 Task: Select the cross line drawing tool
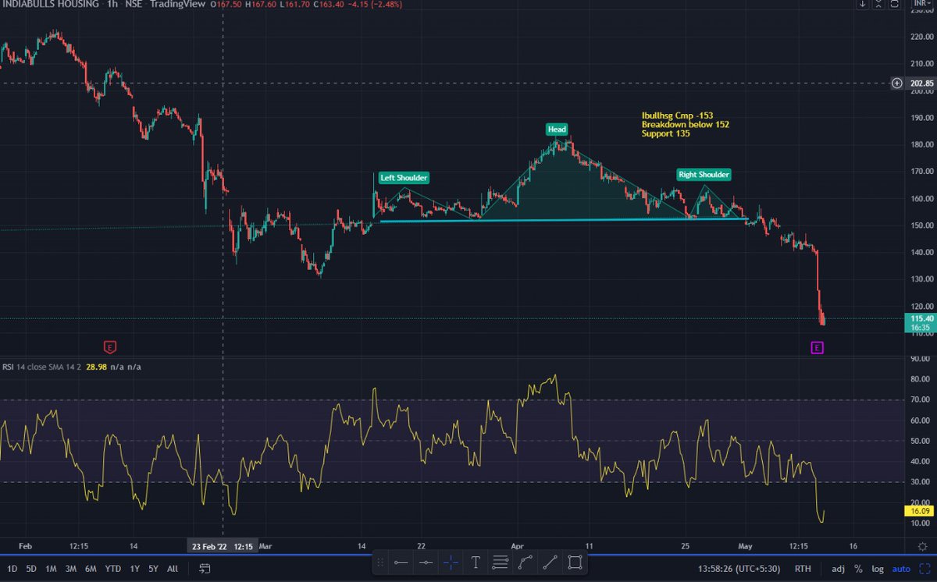pos(451,562)
